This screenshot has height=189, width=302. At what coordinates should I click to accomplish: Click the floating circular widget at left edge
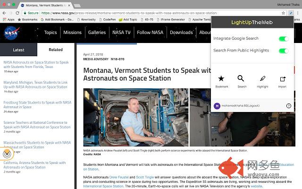(7, 154)
